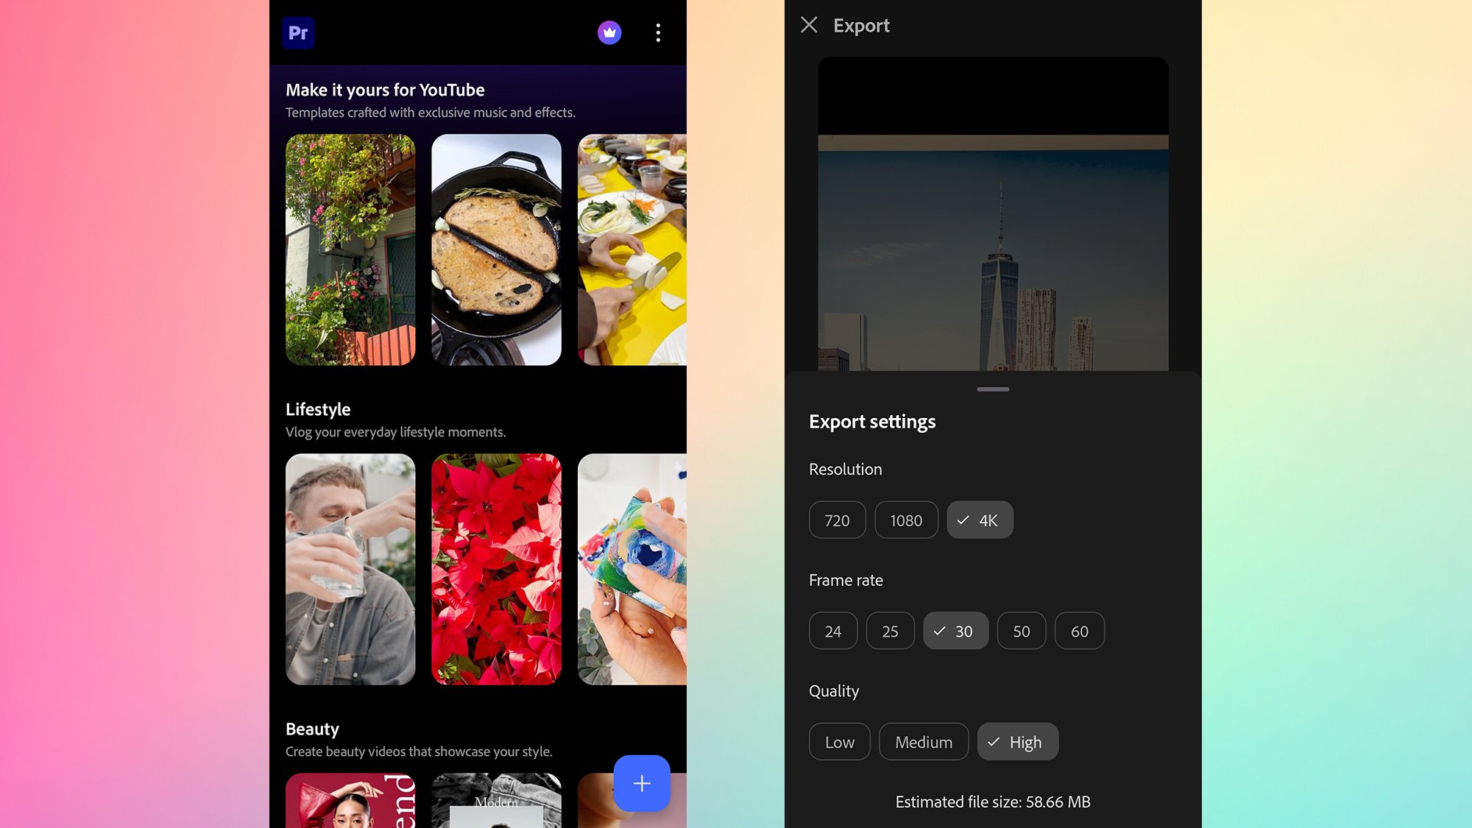Choose 24 frame rate
Viewport: 1472px width, 828px height.
coord(833,631)
